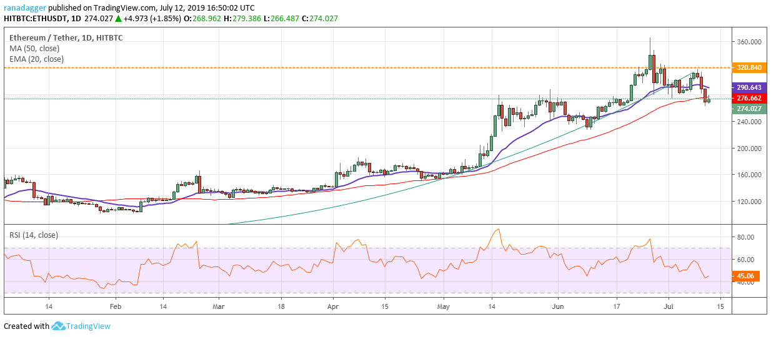Click the '17' date label on time axis
Viewport: 771px width, 337px height.
pyautogui.click(x=617, y=307)
